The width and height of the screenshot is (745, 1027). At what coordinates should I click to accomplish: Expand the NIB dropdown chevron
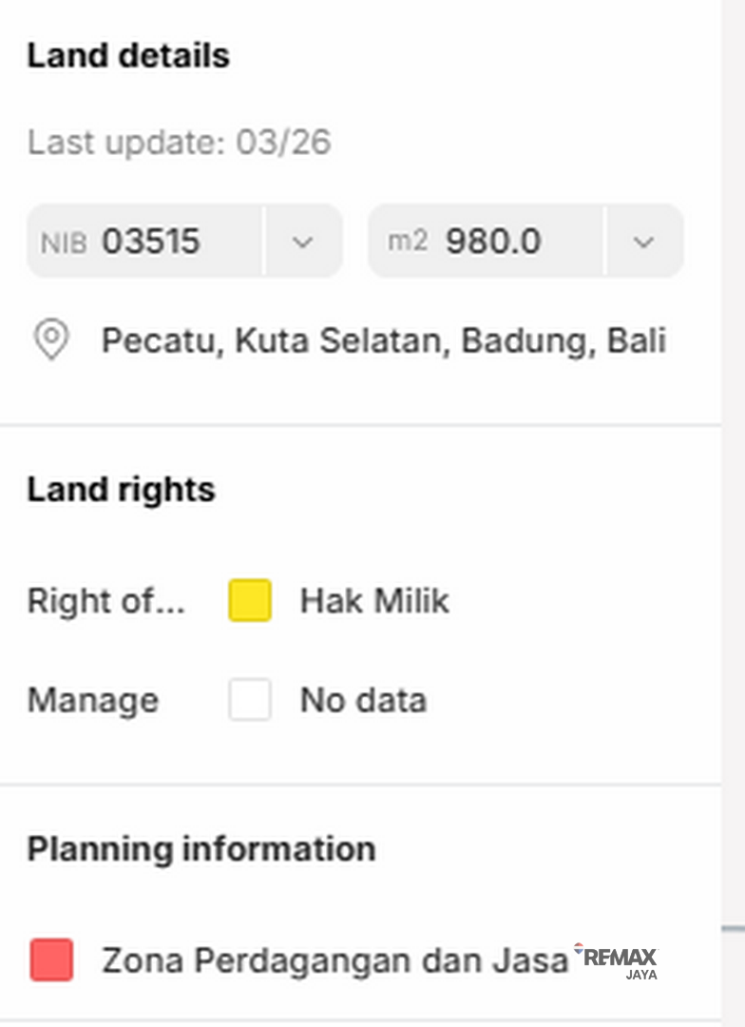coord(302,242)
